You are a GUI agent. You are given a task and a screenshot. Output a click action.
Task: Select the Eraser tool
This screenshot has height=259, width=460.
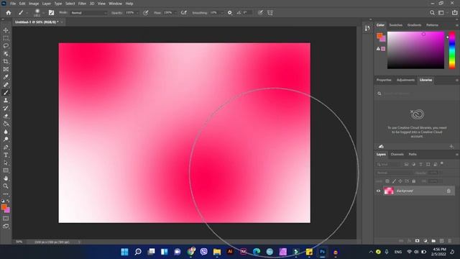coord(6,116)
